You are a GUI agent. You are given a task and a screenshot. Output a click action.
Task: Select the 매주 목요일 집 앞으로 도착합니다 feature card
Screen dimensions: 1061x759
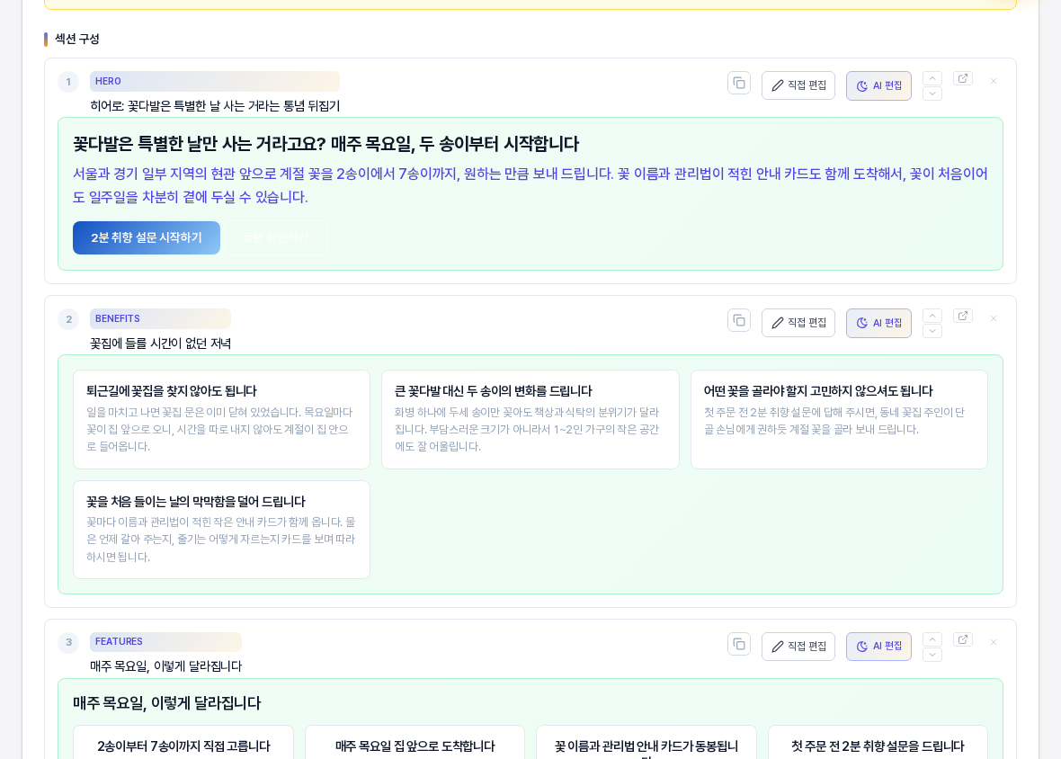tap(415, 743)
